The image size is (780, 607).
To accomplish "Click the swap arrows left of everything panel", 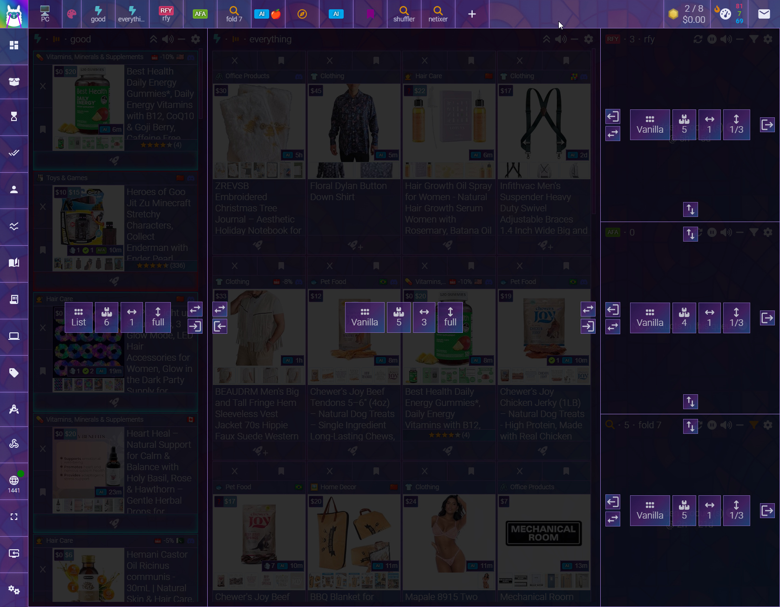I will coord(220,309).
